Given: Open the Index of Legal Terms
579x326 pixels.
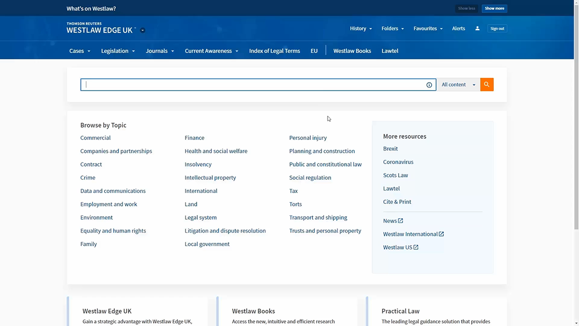Looking at the screenshot, I should click(x=274, y=51).
